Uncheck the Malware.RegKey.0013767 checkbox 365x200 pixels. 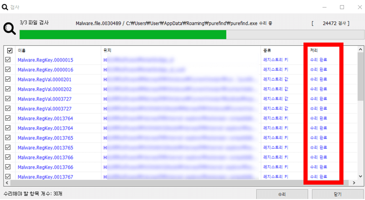pos(8,177)
